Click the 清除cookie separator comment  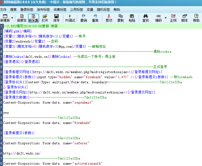162,52
